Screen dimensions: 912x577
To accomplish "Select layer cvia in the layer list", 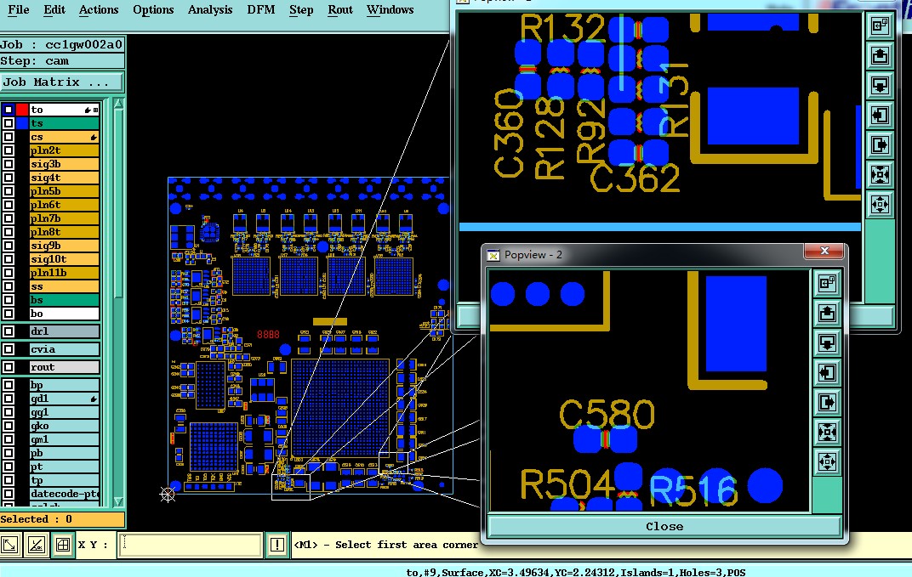I will (64, 349).
